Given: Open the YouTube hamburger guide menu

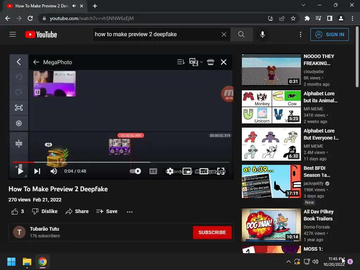Looking at the screenshot, I should click(x=13, y=34).
